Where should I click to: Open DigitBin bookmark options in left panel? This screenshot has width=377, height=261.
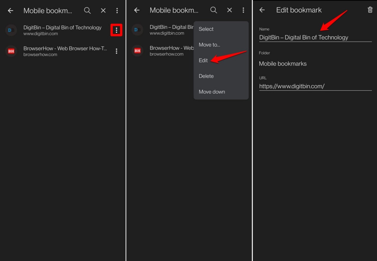(x=116, y=30)
